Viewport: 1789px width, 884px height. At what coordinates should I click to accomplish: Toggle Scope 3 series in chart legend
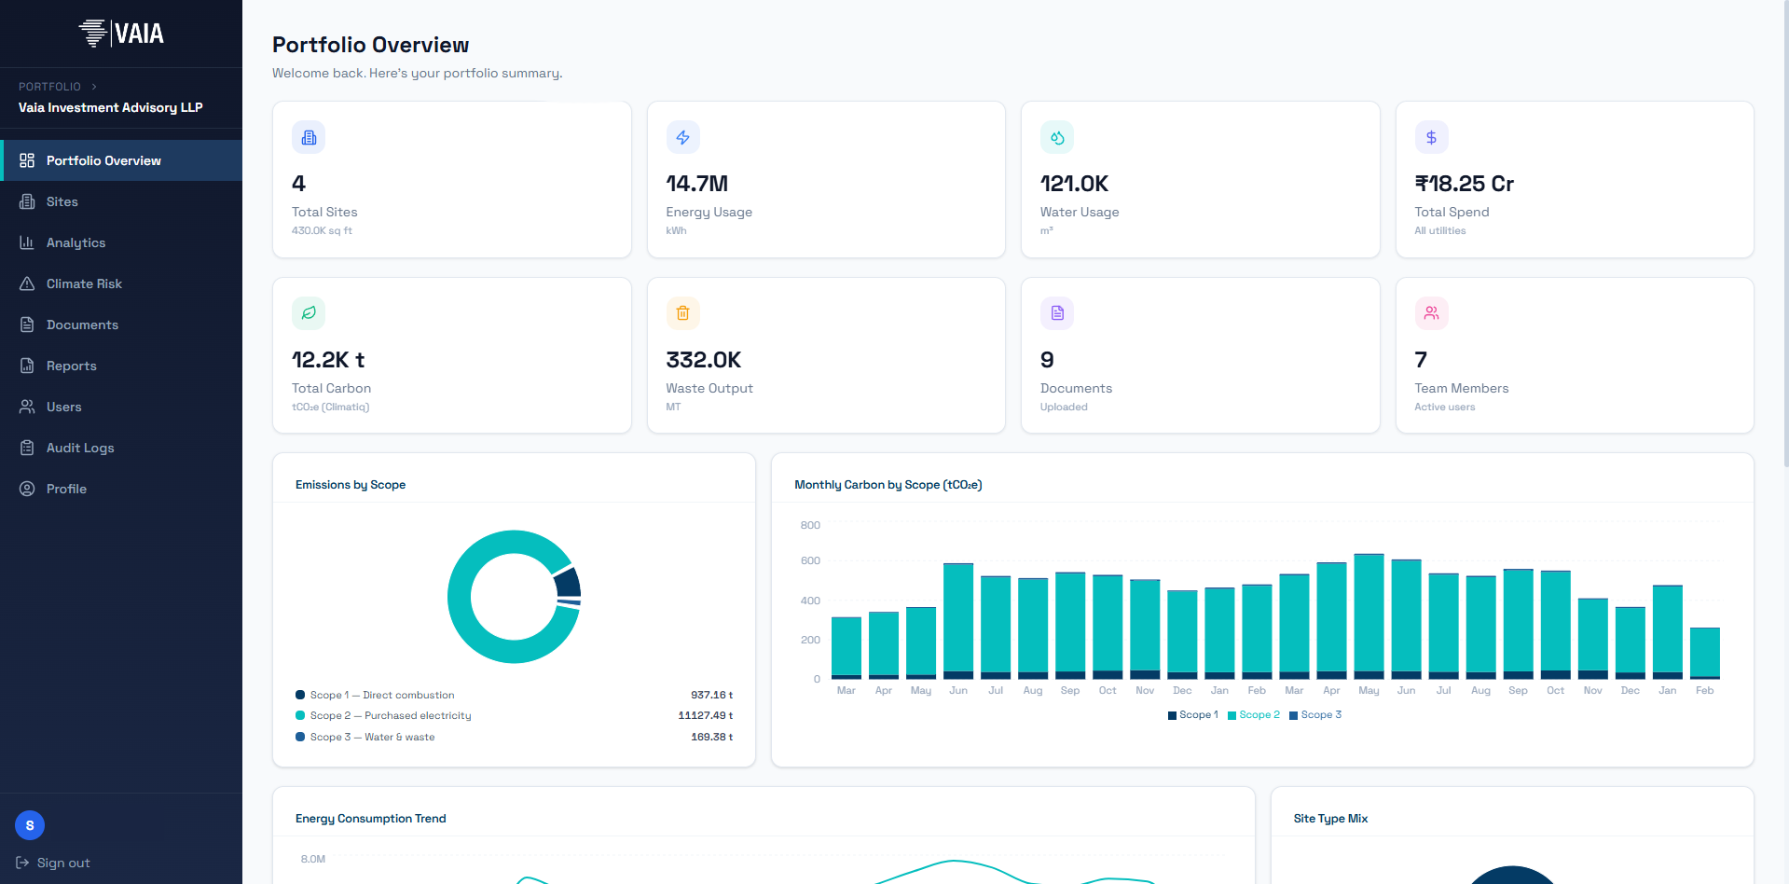click(x=1315, y=715)
